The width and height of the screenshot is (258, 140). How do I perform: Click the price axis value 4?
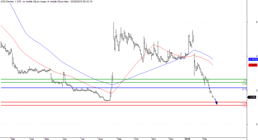pos(257,56)
